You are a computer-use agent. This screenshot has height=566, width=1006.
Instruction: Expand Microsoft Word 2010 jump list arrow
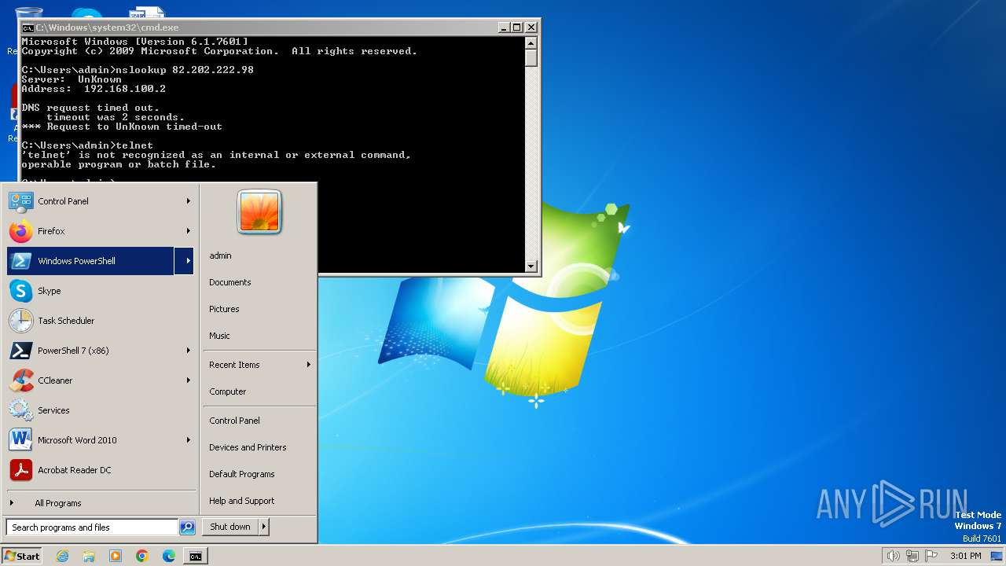[189, 440]
